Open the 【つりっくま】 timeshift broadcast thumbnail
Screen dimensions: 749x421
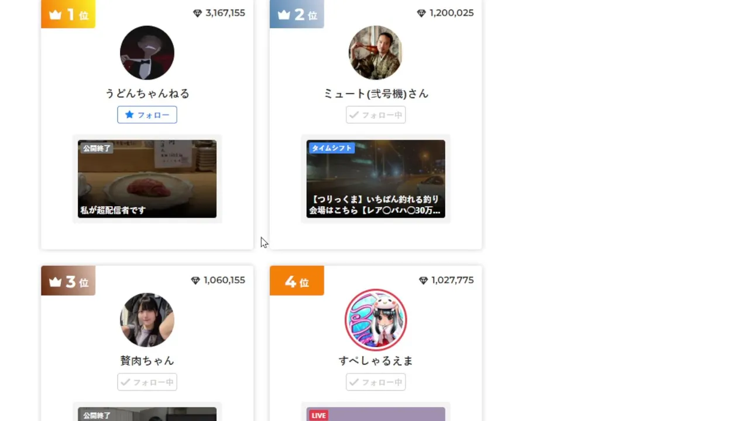click(376, 179)
